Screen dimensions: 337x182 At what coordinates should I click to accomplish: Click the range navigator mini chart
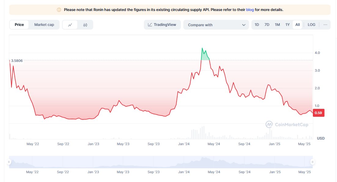[161, 162]
